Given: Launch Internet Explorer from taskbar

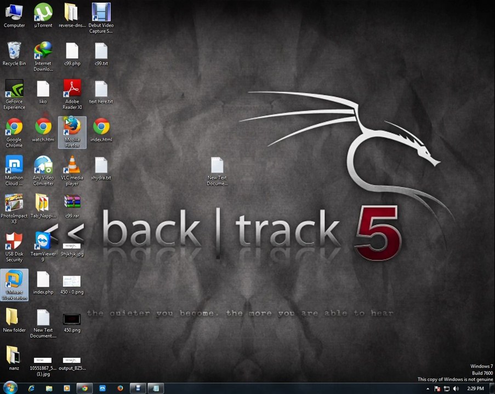Looking at the screenshot, I should 31,389.
